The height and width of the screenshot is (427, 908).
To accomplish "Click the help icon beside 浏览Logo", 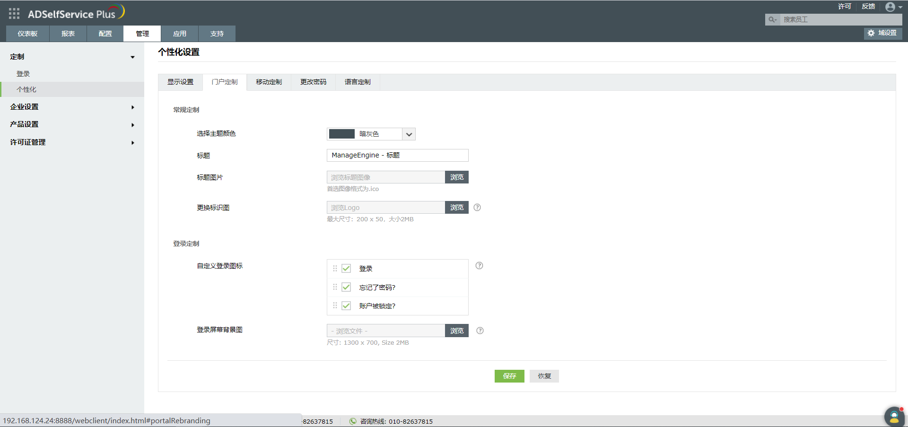I will [477, 207].
